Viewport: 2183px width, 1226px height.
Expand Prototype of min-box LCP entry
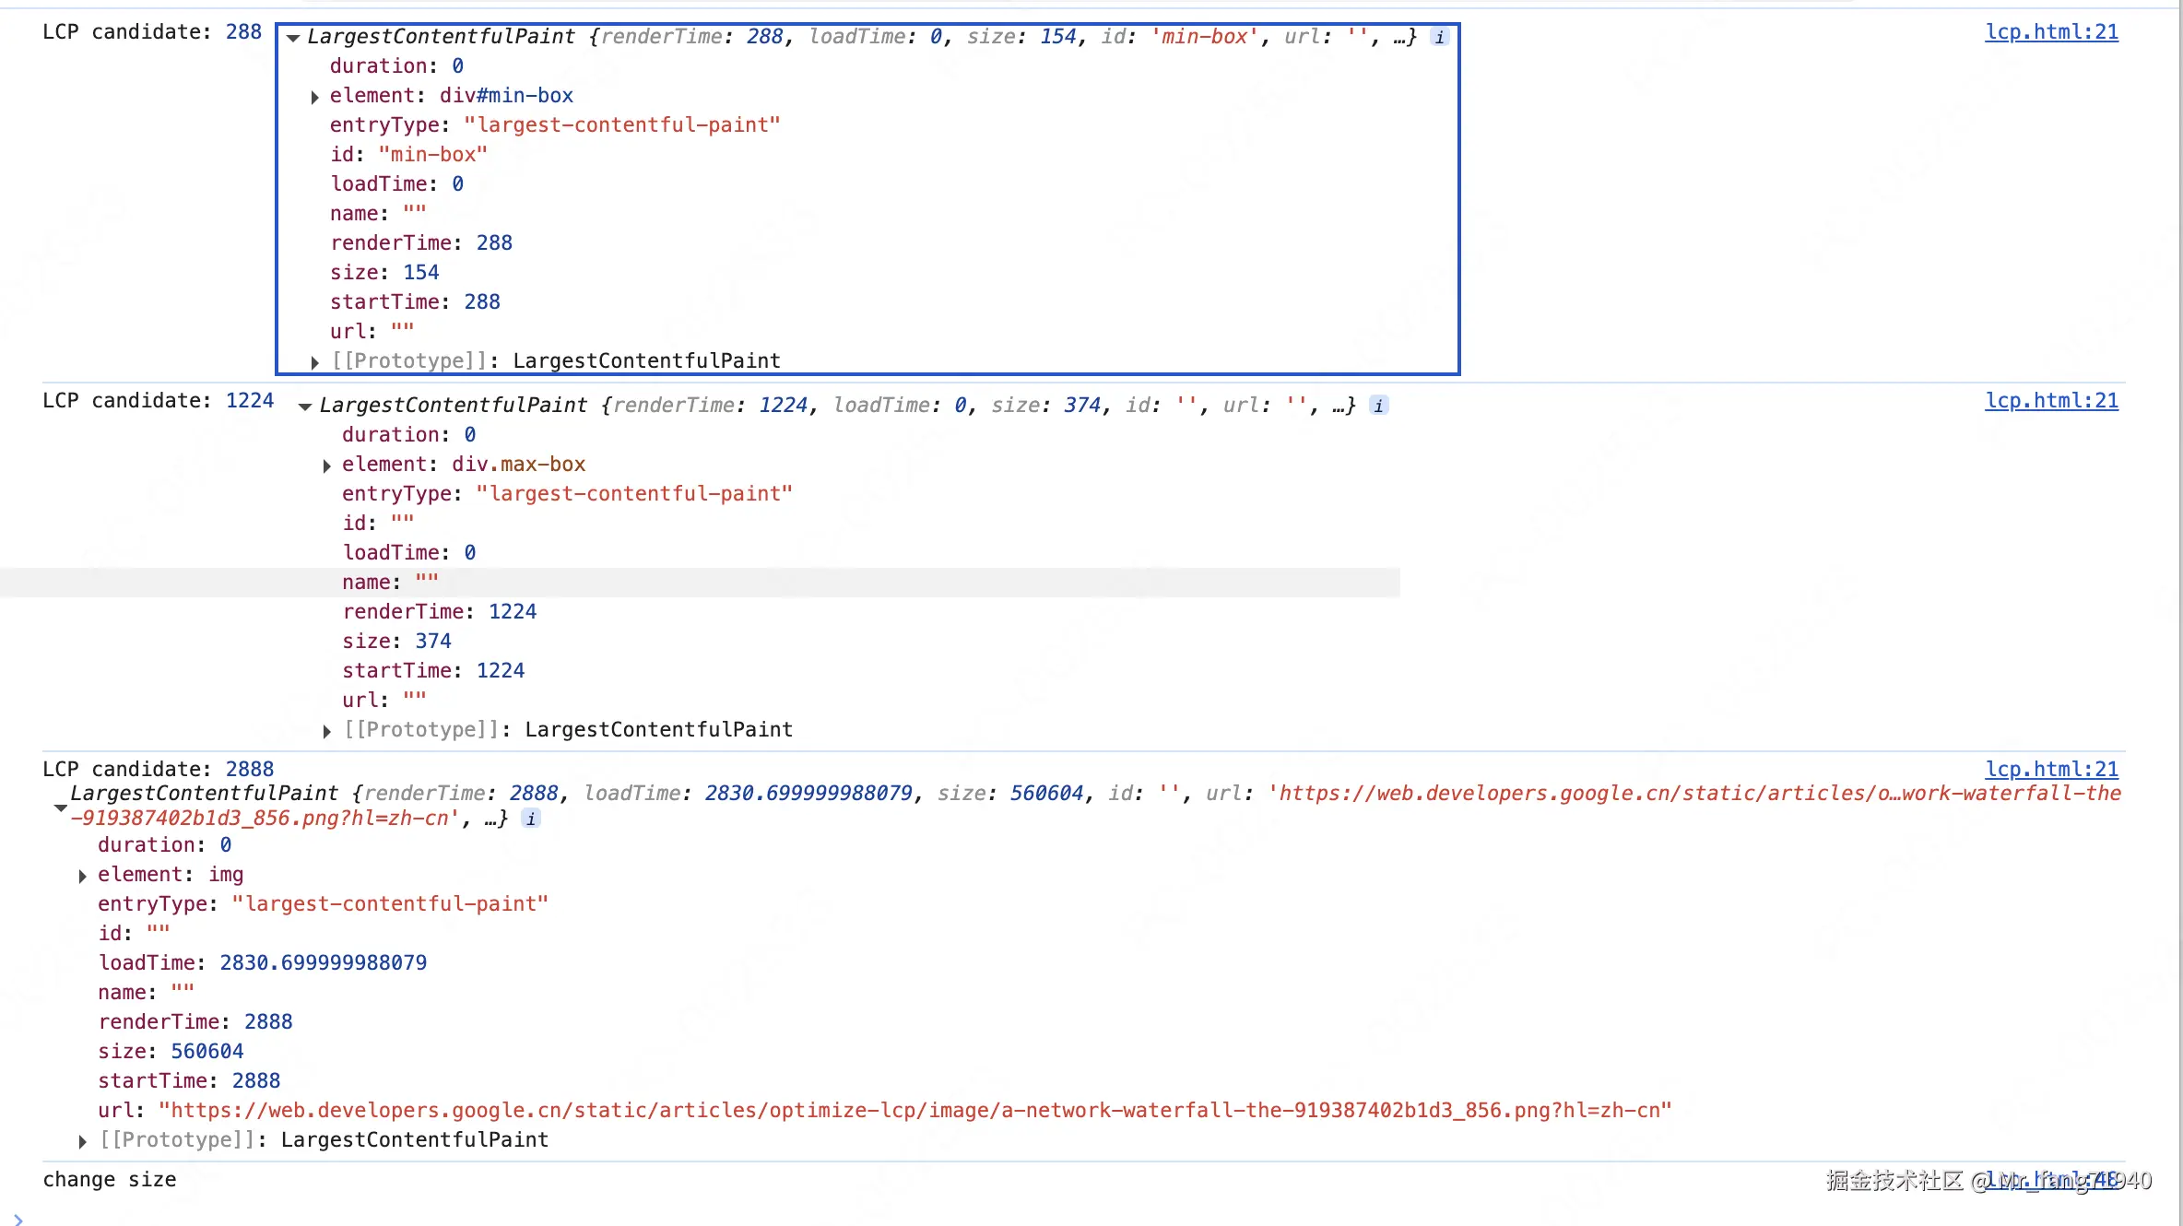pos(315,362)
